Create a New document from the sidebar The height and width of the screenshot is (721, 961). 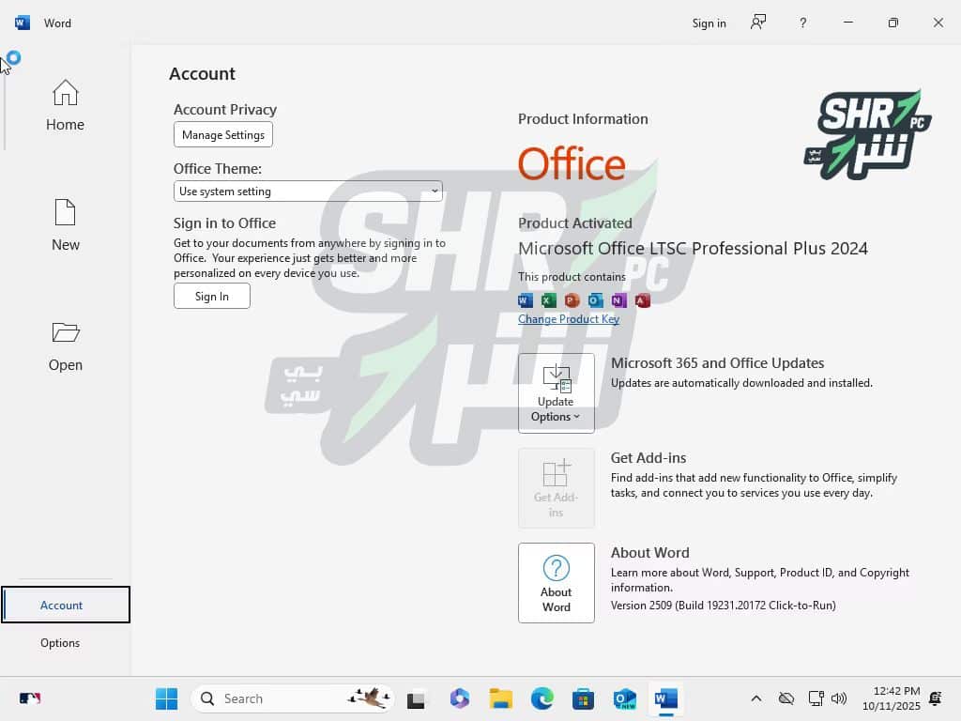pos(65,225)
